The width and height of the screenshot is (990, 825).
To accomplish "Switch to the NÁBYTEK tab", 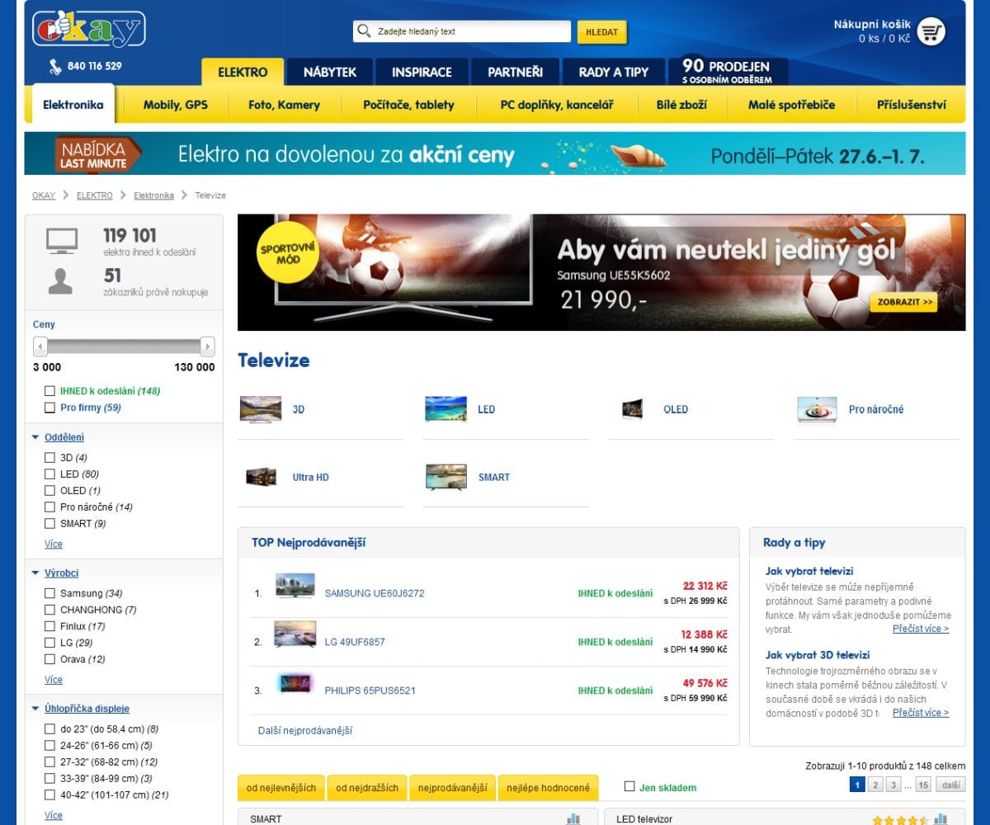I will pos(329,72).
